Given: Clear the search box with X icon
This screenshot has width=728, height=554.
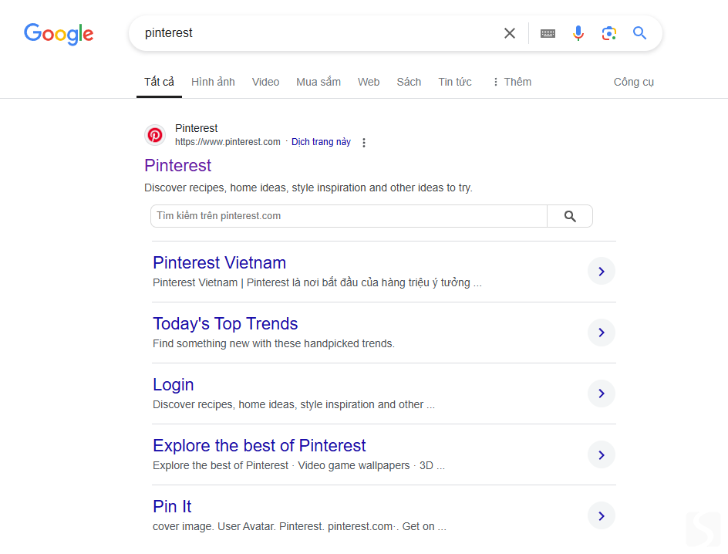Looking at the screenshot, I should [509, 33].
